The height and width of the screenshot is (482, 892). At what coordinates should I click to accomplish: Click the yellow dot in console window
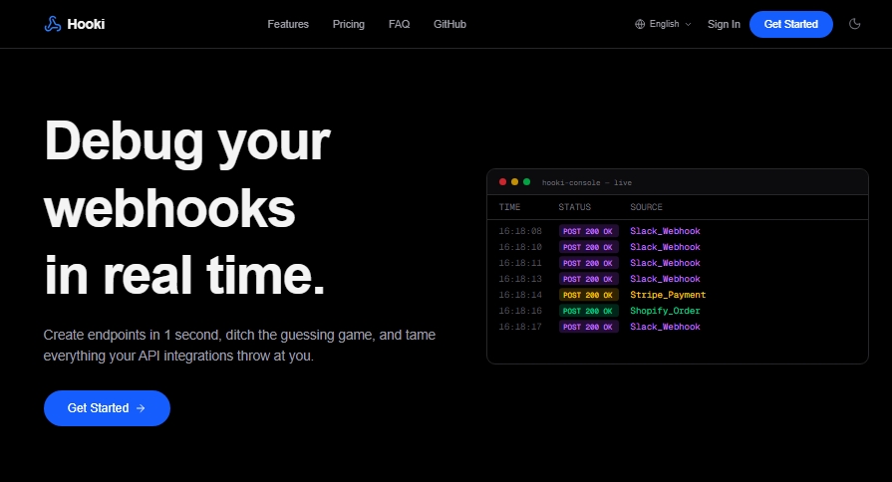point(514,182)
